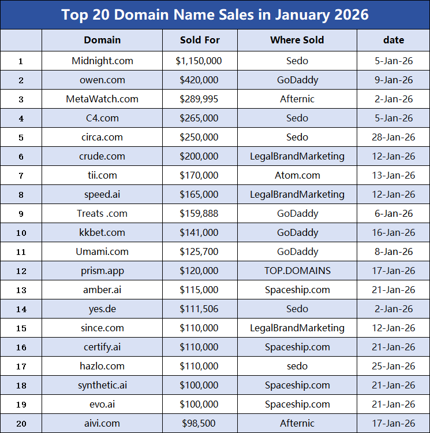
Task: Select the prism.app cell
Action: click(x=102, y=271)
